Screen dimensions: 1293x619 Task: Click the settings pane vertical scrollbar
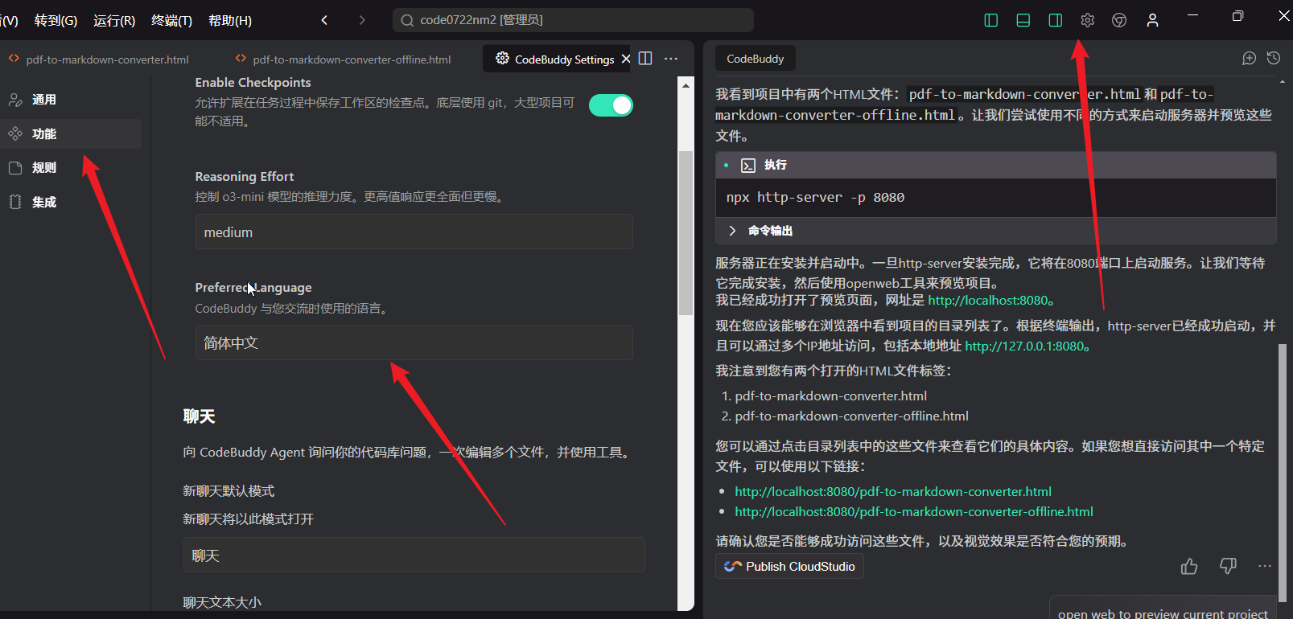[686, 233]
